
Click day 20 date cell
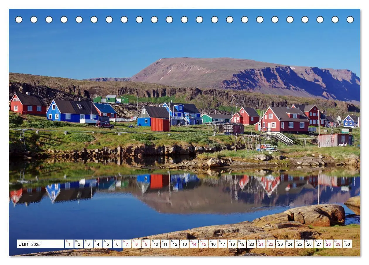click(252, 244)
